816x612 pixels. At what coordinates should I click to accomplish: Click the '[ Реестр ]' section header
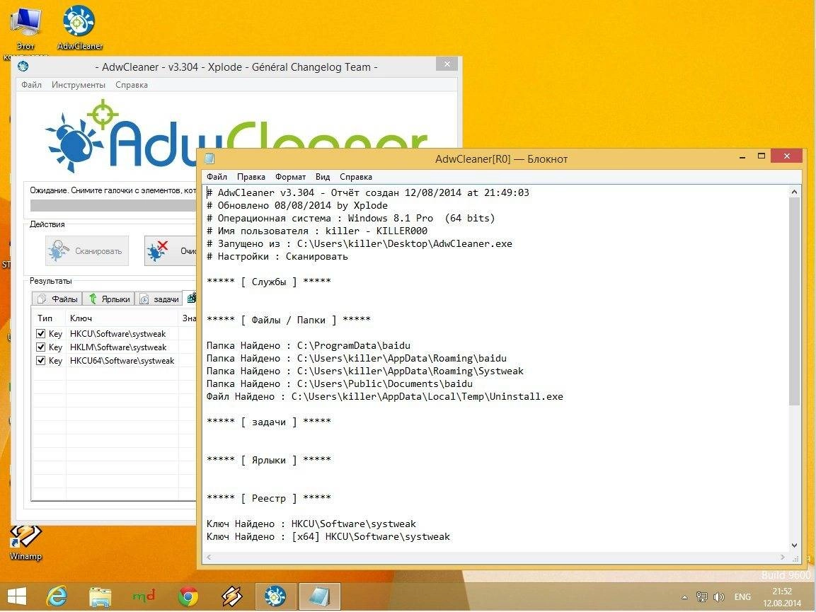[x=268, y=498]
